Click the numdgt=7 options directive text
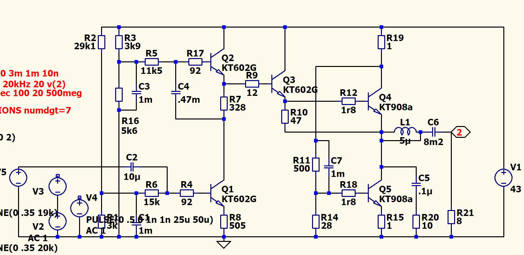This screenshot has width=524, height=255. point(35,110)
